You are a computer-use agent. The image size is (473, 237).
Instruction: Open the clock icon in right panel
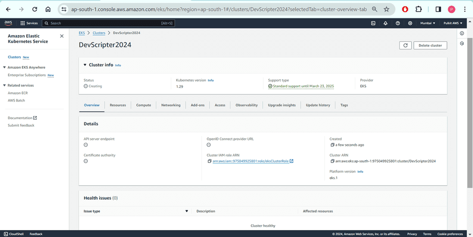pos(462,44)
